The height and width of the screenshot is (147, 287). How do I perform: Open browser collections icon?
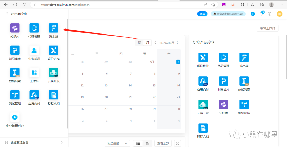point(262,5)
